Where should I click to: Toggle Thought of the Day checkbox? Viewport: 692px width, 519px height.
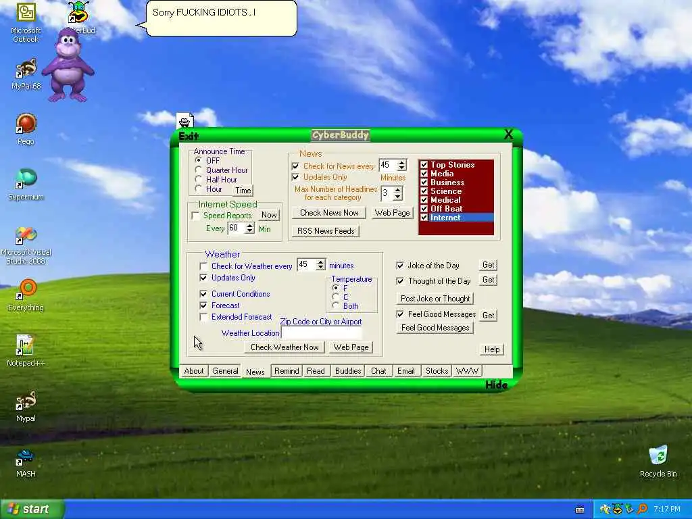[x=400, y=281]
